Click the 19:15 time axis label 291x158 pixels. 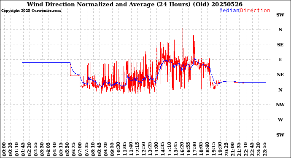pos(214,150)
